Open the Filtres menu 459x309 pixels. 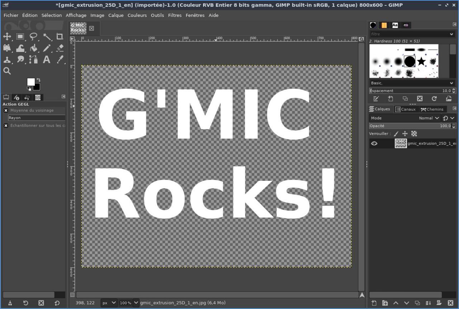point(175,15)
